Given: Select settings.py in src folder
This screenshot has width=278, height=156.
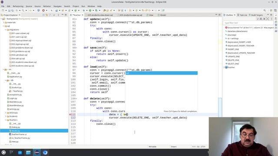Looking at the screenshot, I should tap(14, 109).
